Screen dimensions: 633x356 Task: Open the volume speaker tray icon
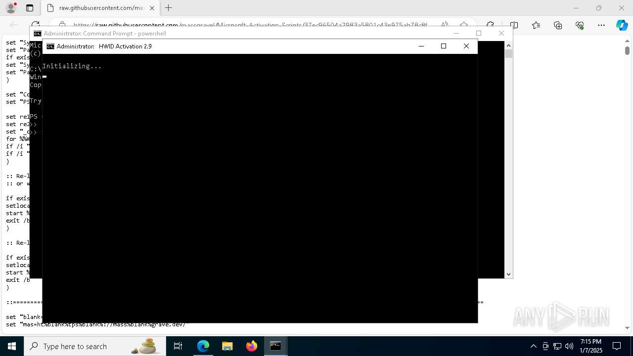pyautogui.click(x=569, y=346)
